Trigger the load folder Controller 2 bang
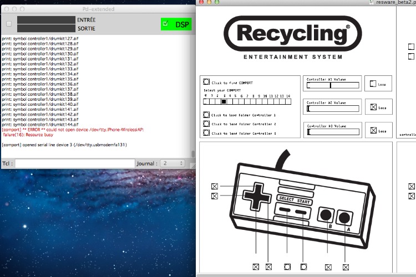Viewport: 416px width, 277px height. tap(206, 124)
